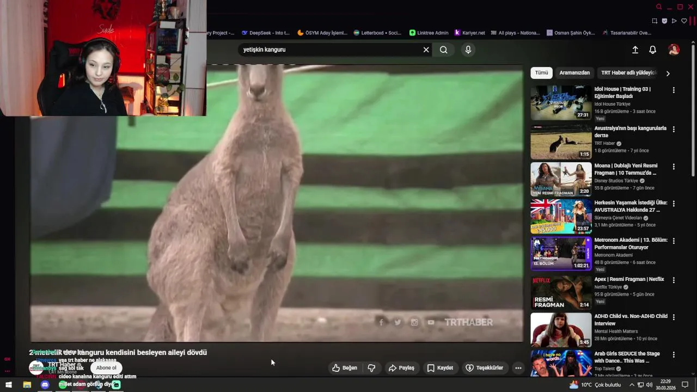Click the browser heart bookmark icon
The width and height of the screenshot is (697, 392).
coord(684,21)
